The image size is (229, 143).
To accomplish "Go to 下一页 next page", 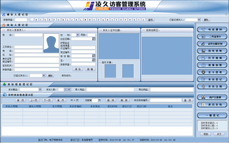I will coord(47,100).
